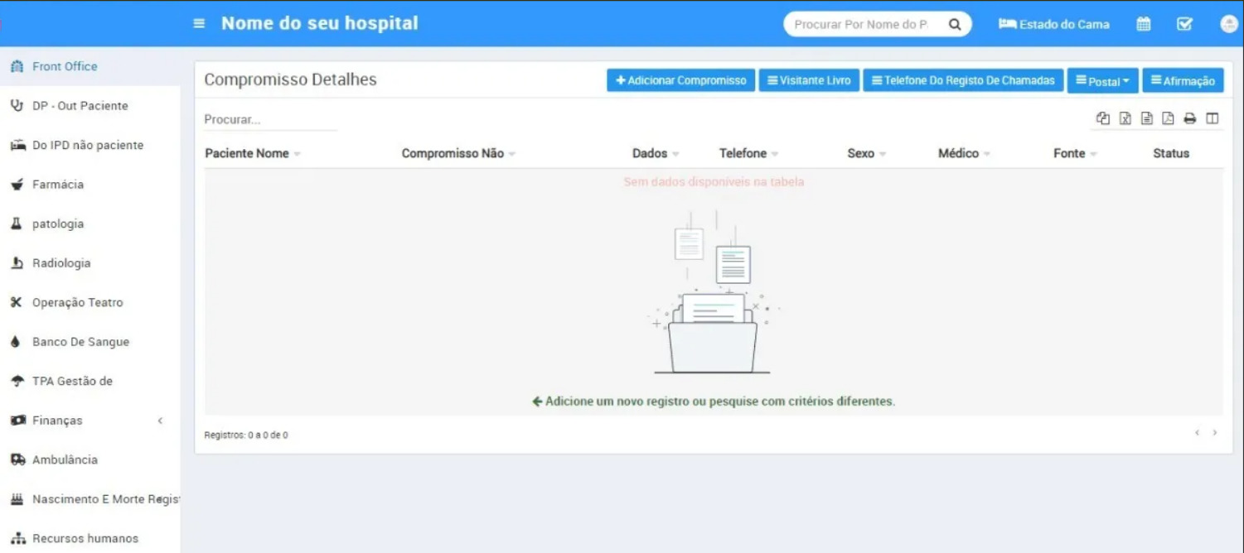This screenshot has height=553, width=1244.
Task: Focus the Procurar table search field
Action: coord(270,119)
